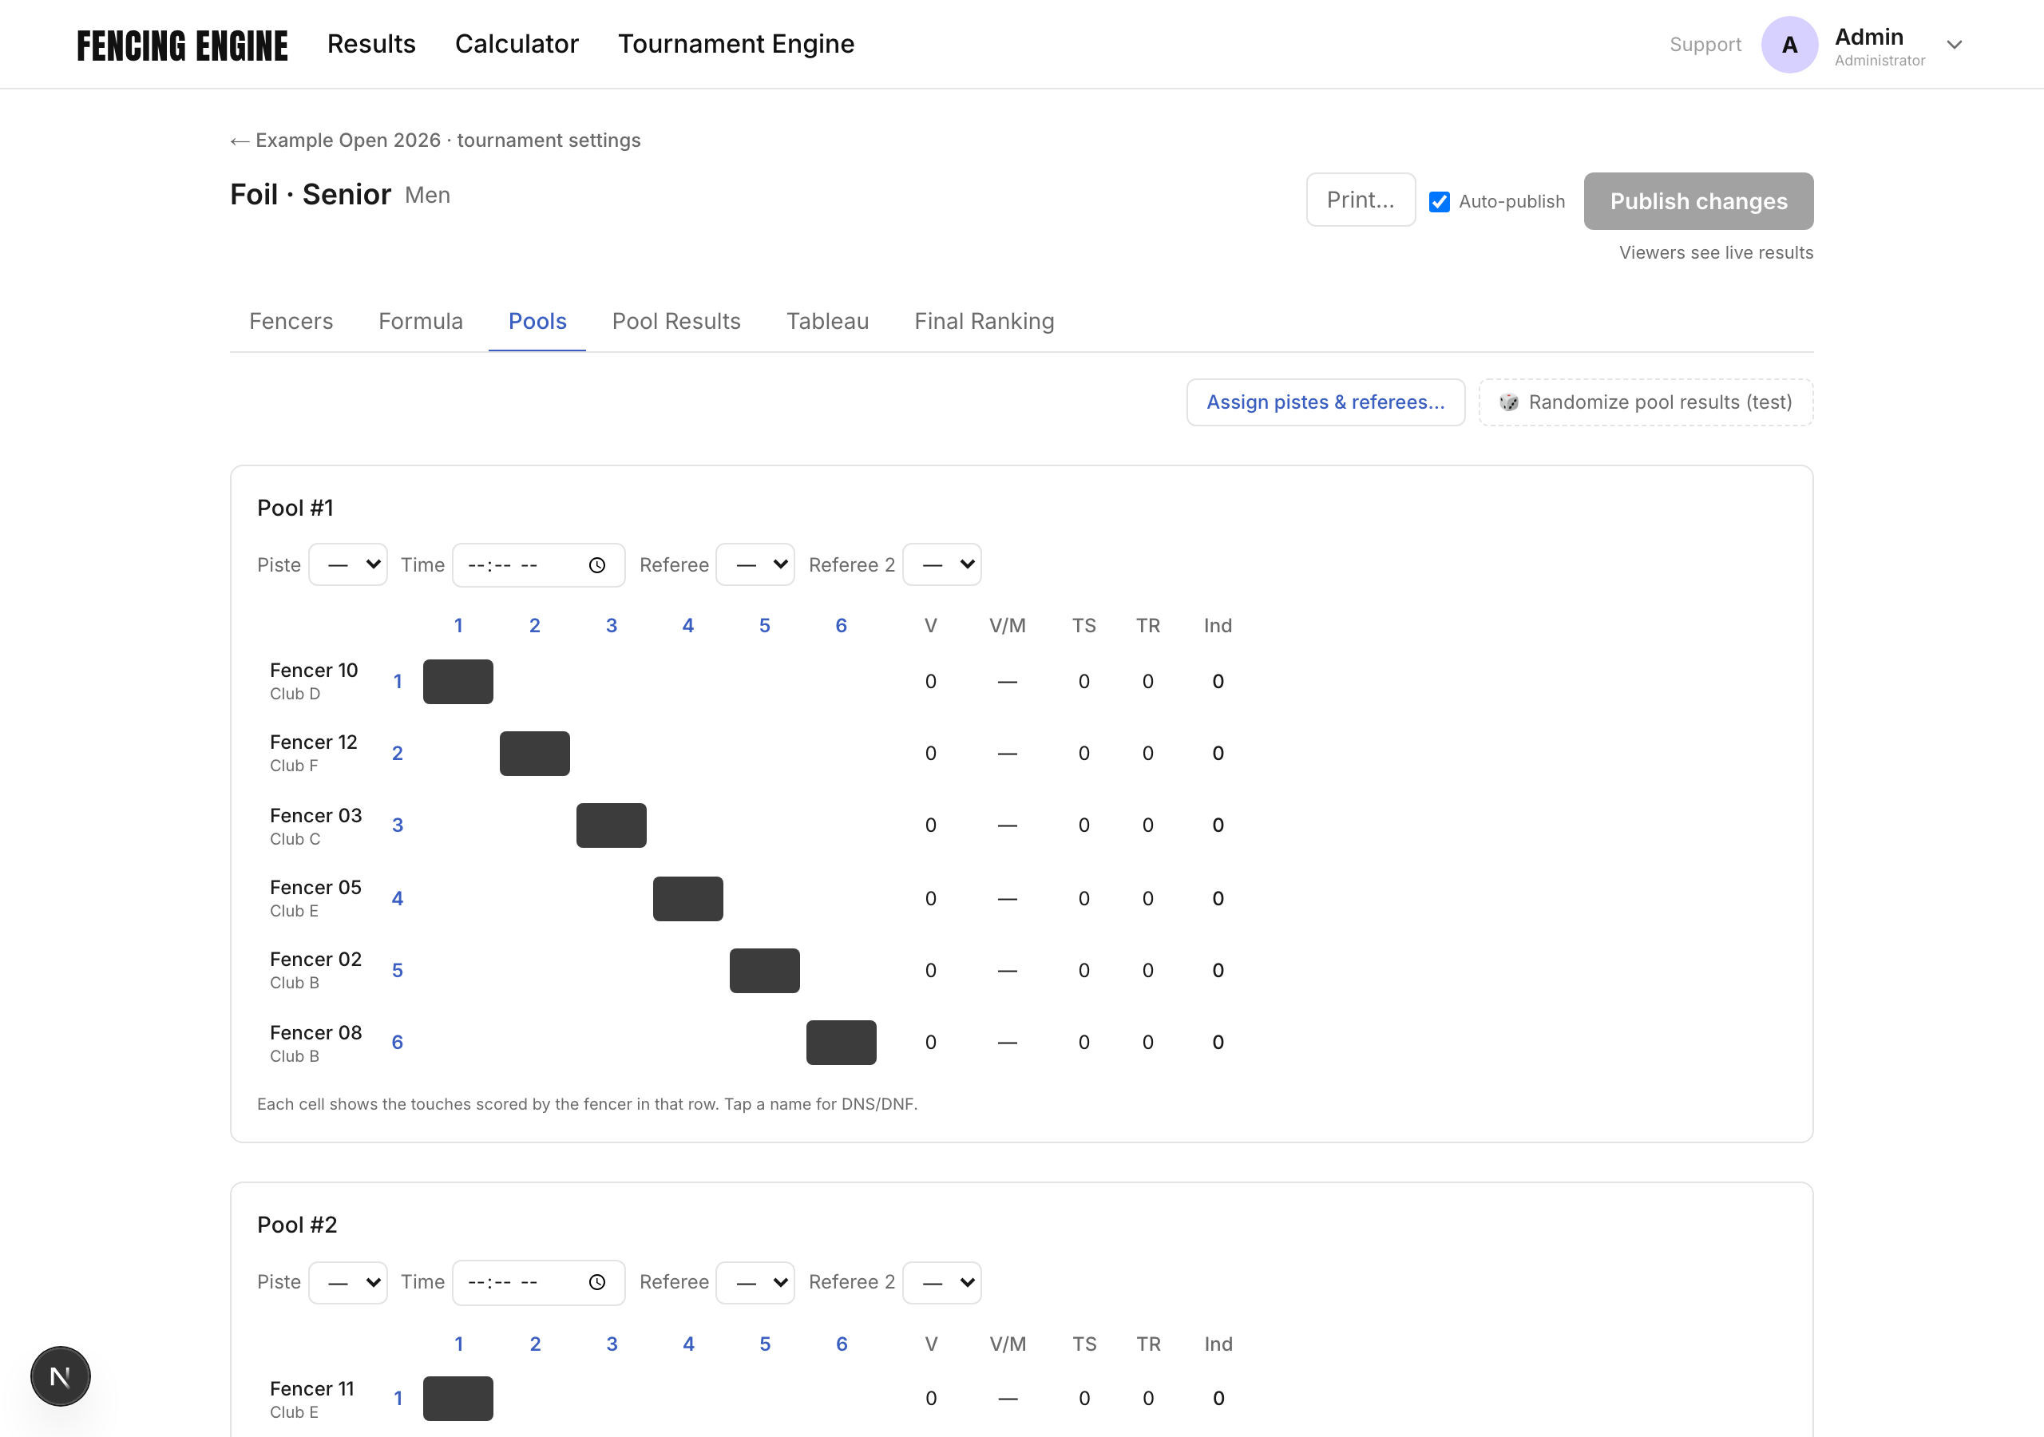Click the Next.js dev tools badge

[x=61, y=1376]
